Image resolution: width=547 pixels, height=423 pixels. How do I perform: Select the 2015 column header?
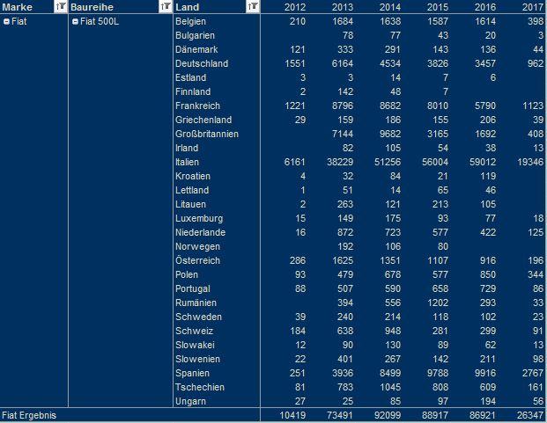pyautogui.click(x=438, y=7)
